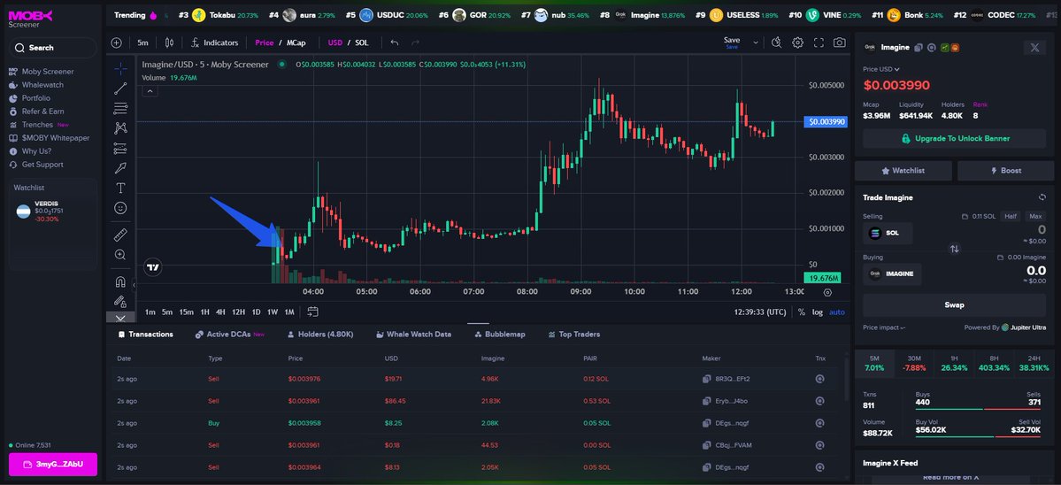Enter fullscreen chart mode

819,42
